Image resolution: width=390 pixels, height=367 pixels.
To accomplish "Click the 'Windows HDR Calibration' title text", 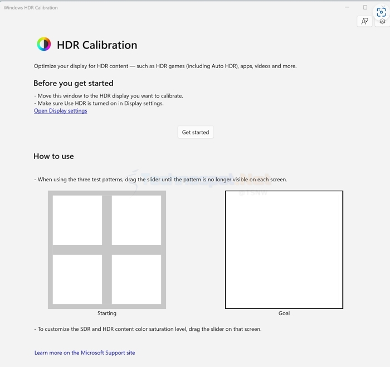I will pyautogui.click(x=31, y=8).
